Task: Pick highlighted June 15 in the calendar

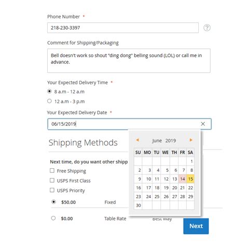Action: click(x=190, y=179)
